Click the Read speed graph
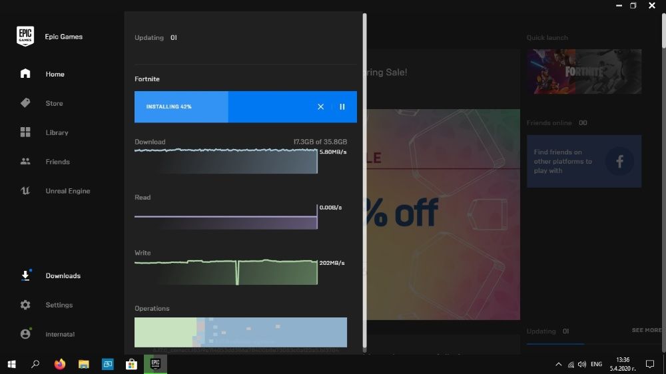The width and height of the screenshot is (666, 374). [x=226, y=217]
